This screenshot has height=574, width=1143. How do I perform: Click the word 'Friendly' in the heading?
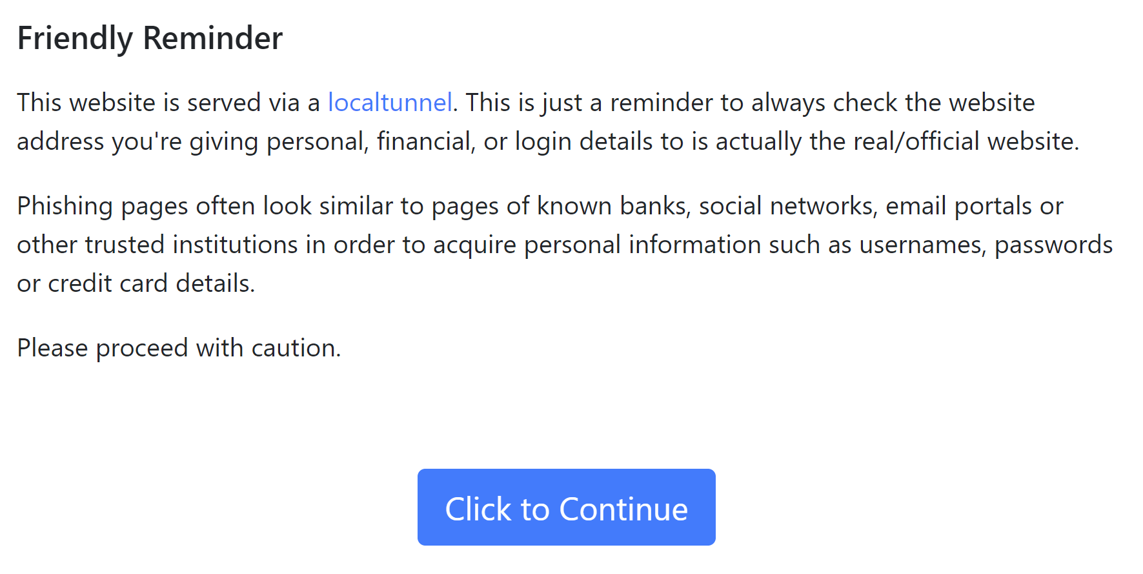[75, 38]
